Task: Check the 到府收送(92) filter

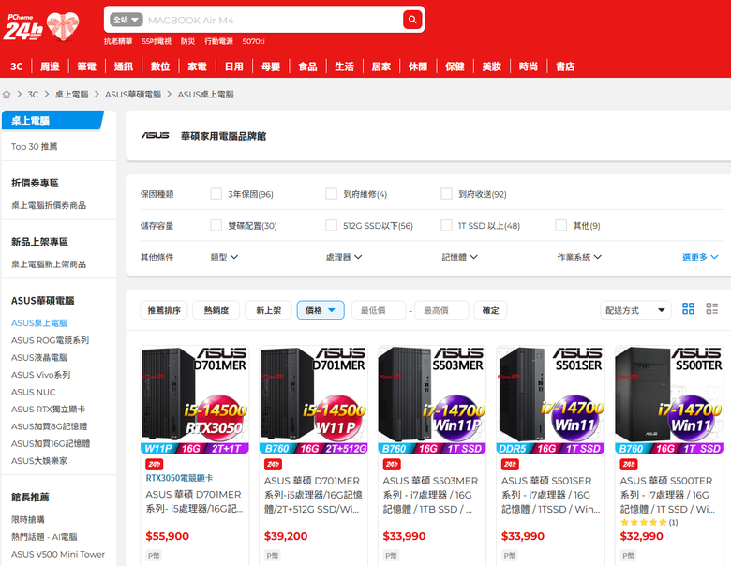Action: point(446,193)
